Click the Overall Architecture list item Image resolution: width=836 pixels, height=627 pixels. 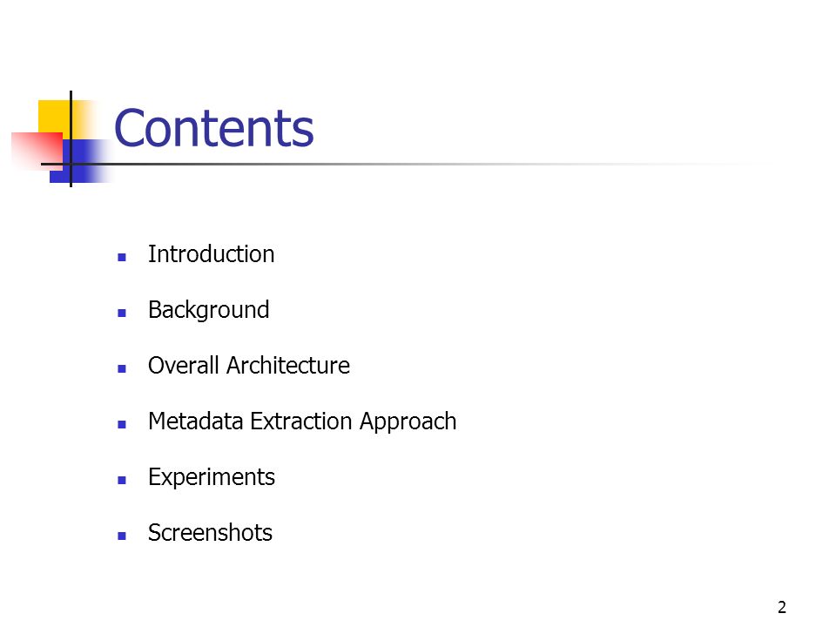[249, 366]
